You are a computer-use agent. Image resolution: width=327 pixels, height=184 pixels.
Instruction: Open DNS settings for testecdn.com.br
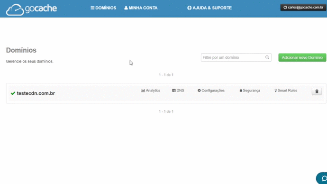pos(178,91)
